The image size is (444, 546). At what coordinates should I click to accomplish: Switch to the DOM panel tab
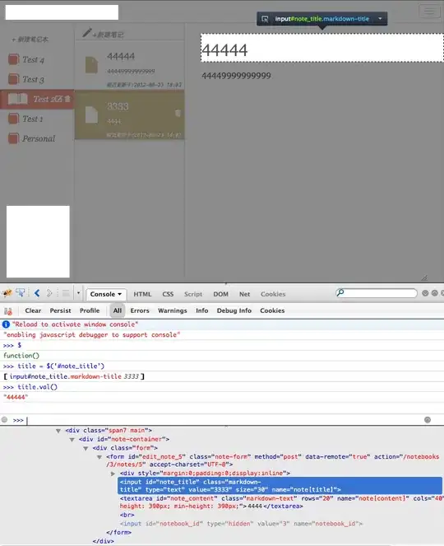(x=221, y=294)
